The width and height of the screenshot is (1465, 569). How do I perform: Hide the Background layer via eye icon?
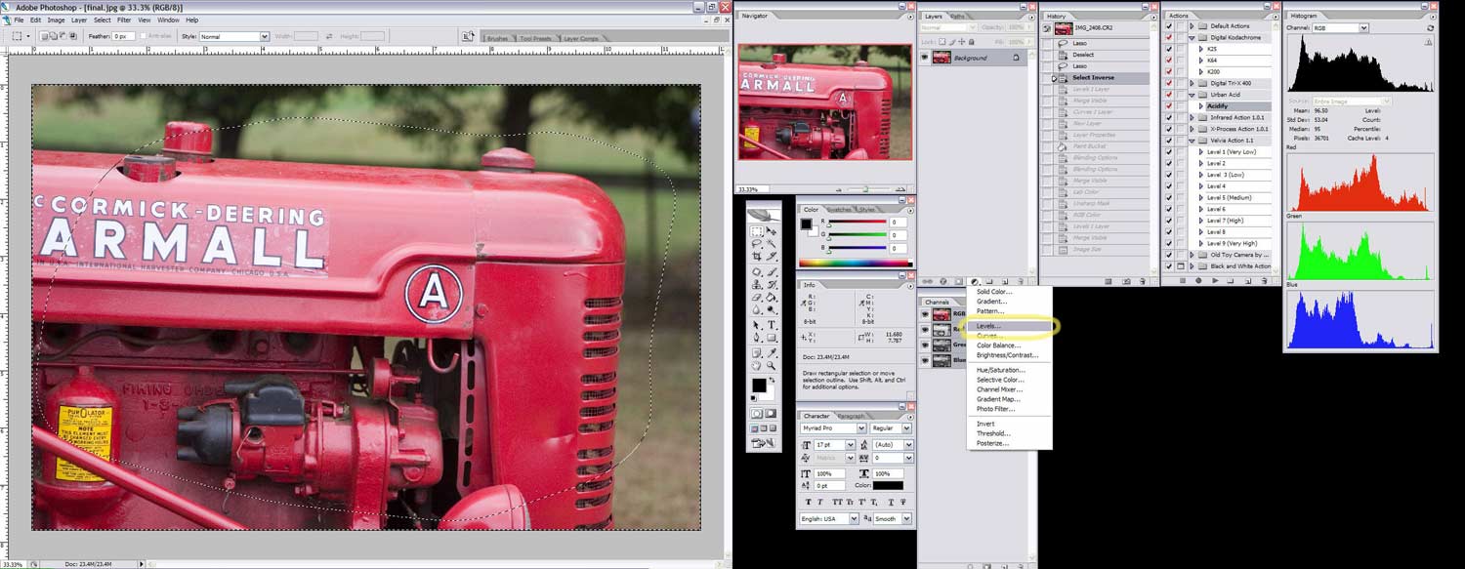pos(925,58)
